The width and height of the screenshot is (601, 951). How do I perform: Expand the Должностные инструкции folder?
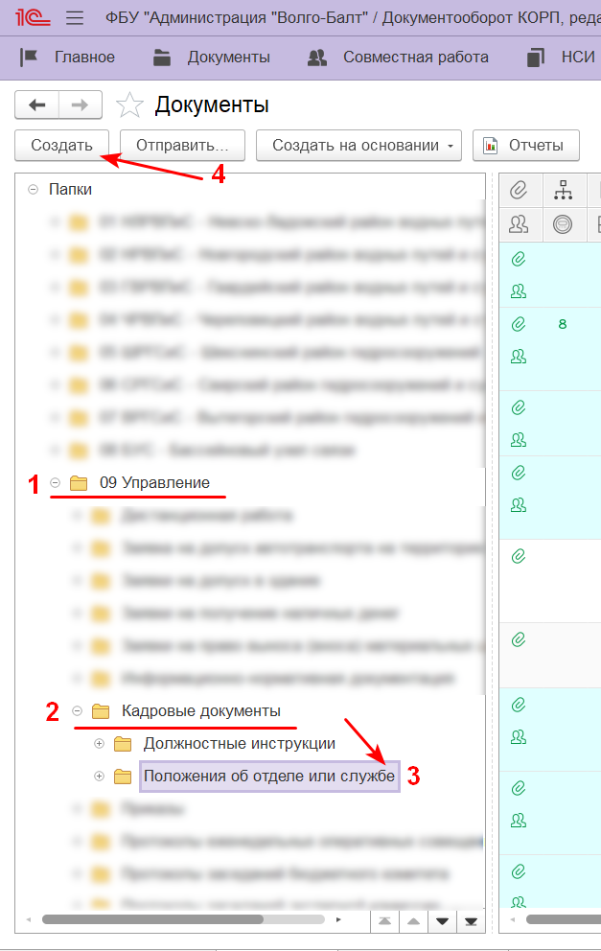click(99, 744)
